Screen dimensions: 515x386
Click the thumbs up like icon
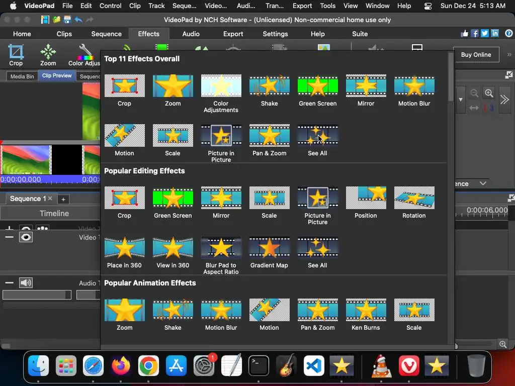465,34
